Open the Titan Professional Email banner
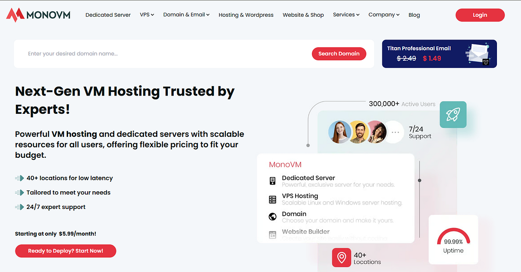Viewport: 521px width, 272px height. point(439,54)
